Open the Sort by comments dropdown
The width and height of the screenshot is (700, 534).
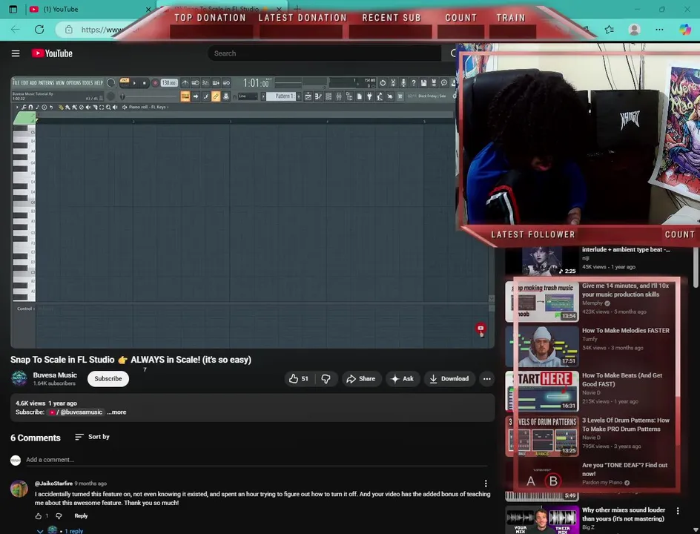coord(92,437)
